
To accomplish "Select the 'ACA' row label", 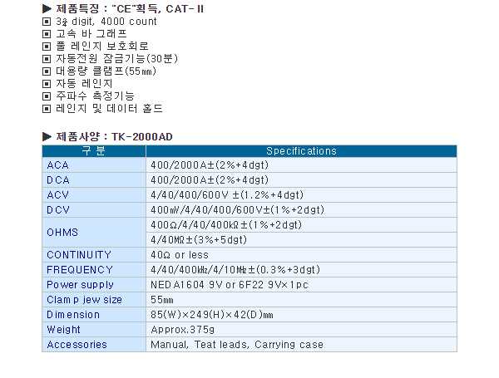I will pyautogui.click(x=57, y=165).
